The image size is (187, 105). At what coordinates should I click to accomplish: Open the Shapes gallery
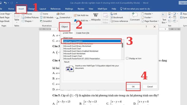coord(27,21)
